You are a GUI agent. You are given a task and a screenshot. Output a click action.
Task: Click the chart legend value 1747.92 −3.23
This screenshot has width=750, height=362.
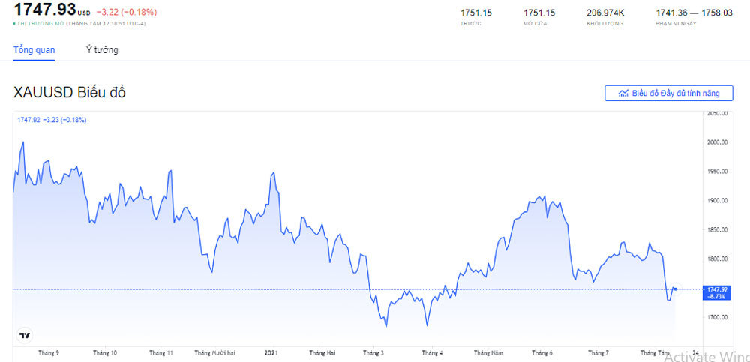(52, 120)
